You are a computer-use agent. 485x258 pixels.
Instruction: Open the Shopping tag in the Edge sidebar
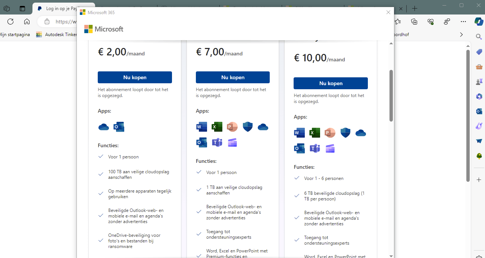coord(479,52)
